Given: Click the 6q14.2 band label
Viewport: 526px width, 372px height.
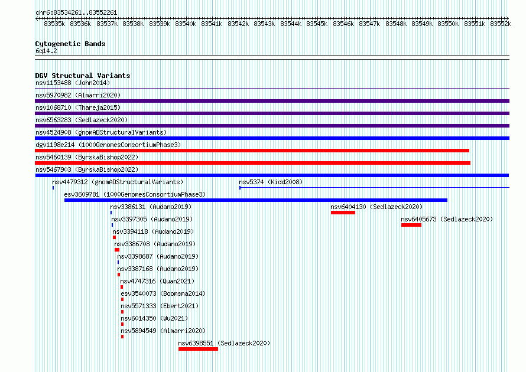Looking at the screenshot, I should click(x=46, y=51).
